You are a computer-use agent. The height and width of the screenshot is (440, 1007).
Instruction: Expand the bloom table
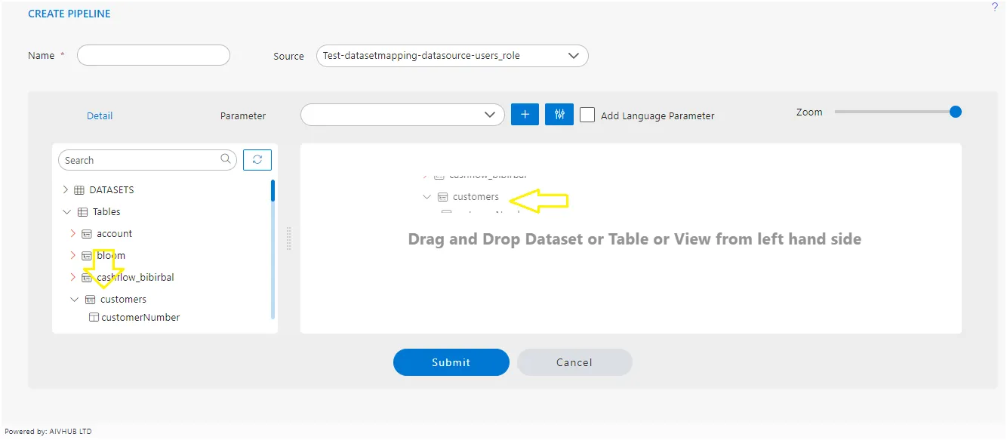pyautogui.click(x=73, y=256)
